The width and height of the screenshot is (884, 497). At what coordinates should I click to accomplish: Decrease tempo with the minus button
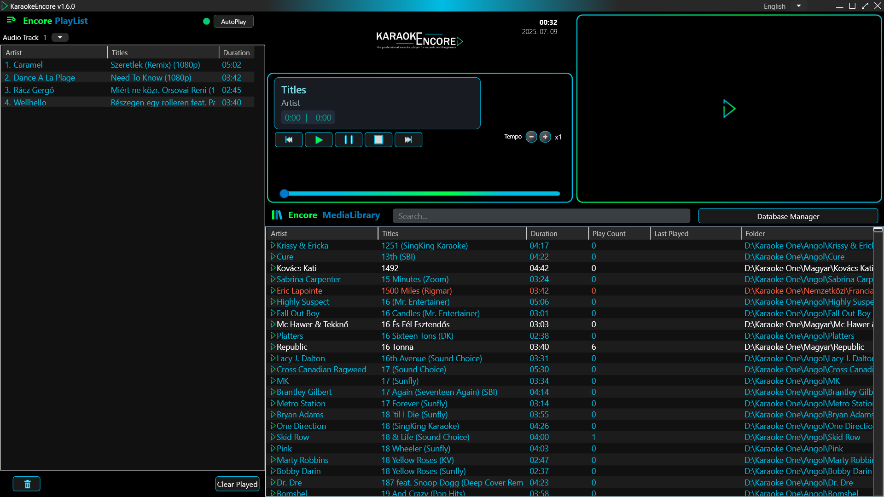tap(531, 137)
